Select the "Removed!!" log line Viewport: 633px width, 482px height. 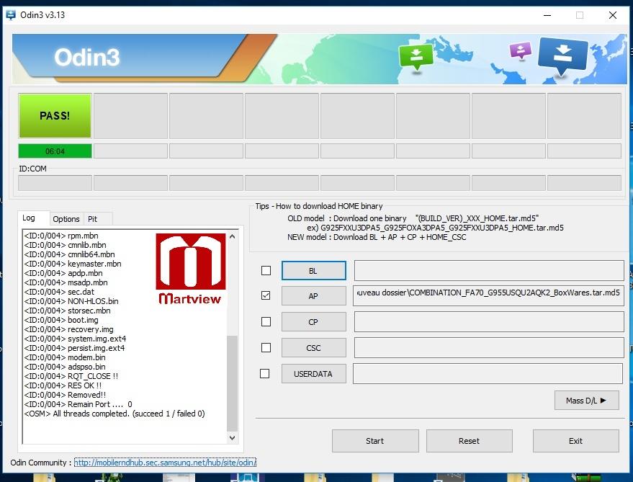[65, 395]
